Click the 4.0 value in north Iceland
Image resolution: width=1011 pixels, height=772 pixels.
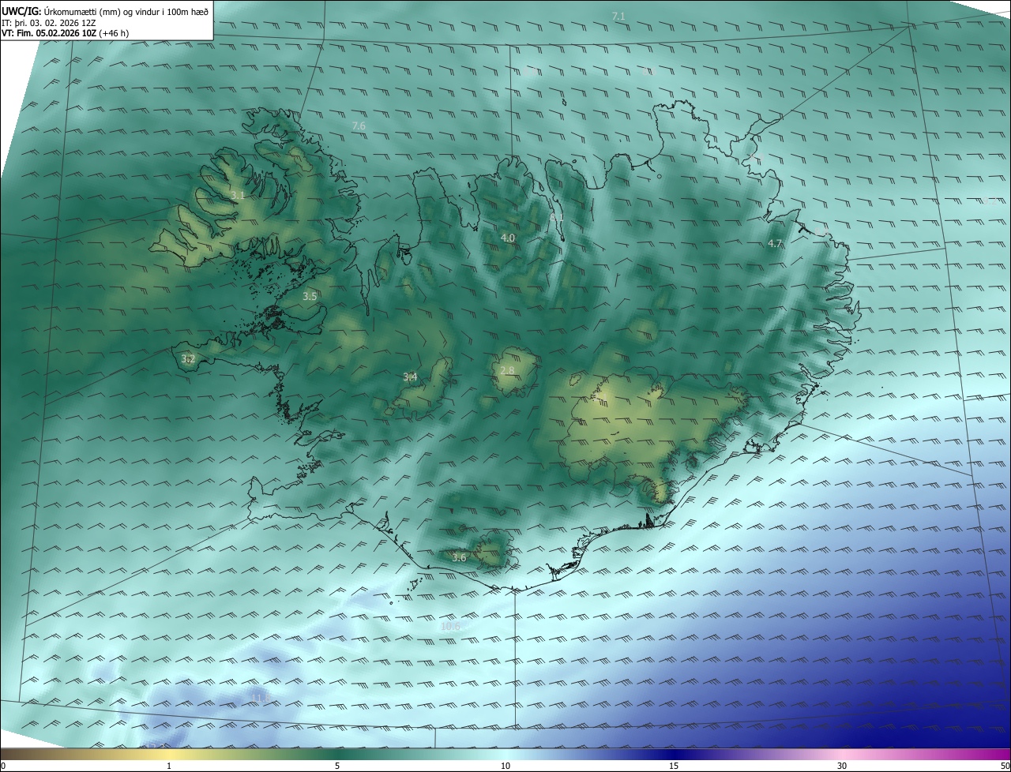tap(508, 238)
